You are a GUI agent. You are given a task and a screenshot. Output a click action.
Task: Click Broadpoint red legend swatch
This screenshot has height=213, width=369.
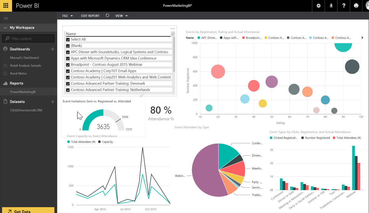(244, 38)
